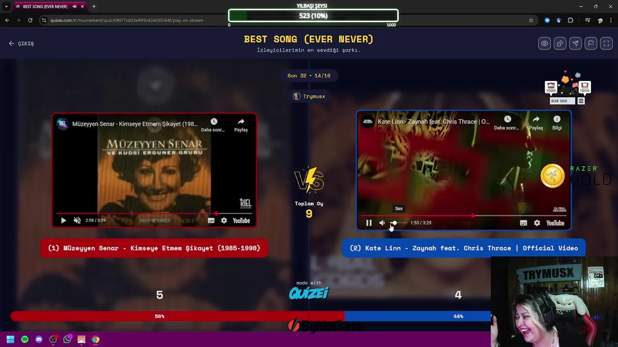Image resolution: width=618 pixels, height=347 pixels.
Task: Click the browser back arrow
Action: coord(7,20)
